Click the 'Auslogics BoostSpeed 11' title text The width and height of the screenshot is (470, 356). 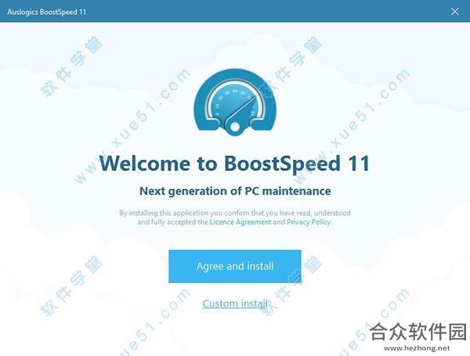tap(47, 12)
